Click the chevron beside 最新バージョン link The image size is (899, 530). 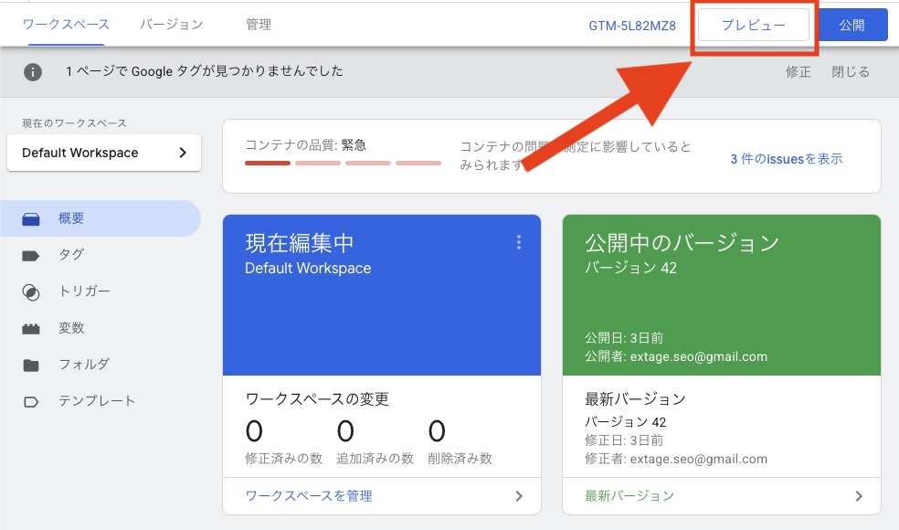pos(859,496)
